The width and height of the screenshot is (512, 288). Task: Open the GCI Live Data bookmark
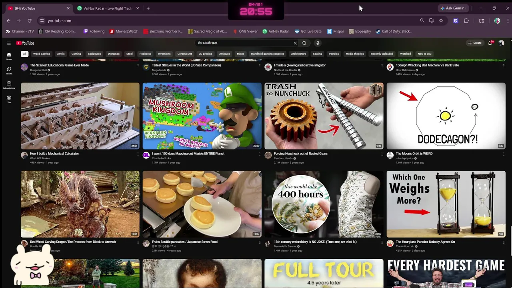308,31
